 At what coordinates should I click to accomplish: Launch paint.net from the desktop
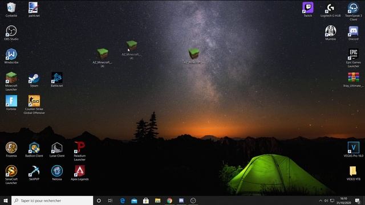34,10
